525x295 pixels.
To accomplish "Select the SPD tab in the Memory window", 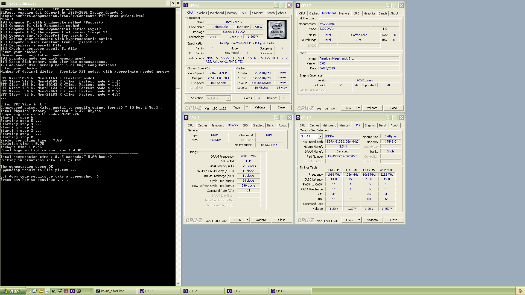I will click(x=245, y=125).
